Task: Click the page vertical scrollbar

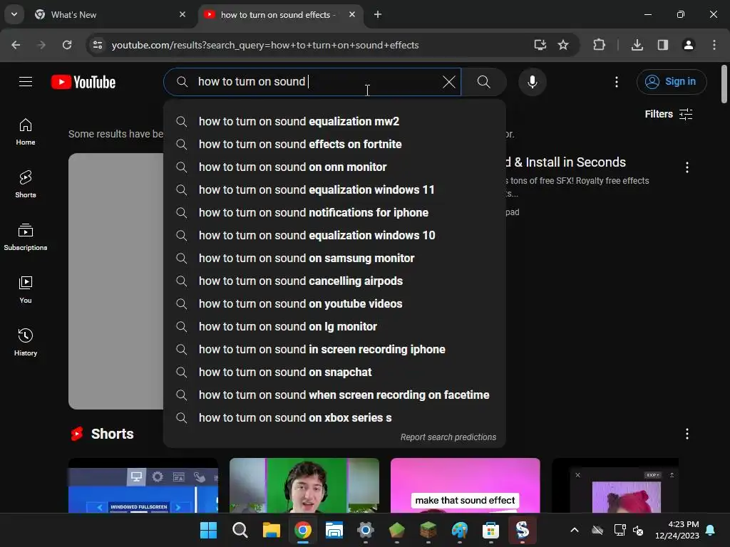Action: [x=724, y=84]
